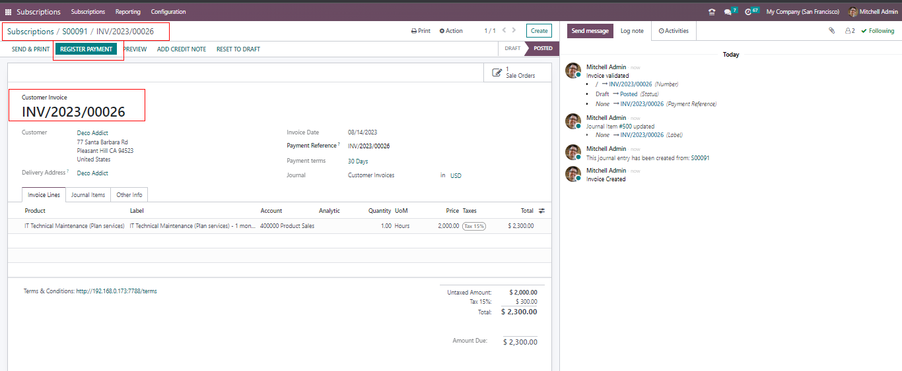Go to previous record arrow
This screenshot has height=371, width=902.
(504, 30)
